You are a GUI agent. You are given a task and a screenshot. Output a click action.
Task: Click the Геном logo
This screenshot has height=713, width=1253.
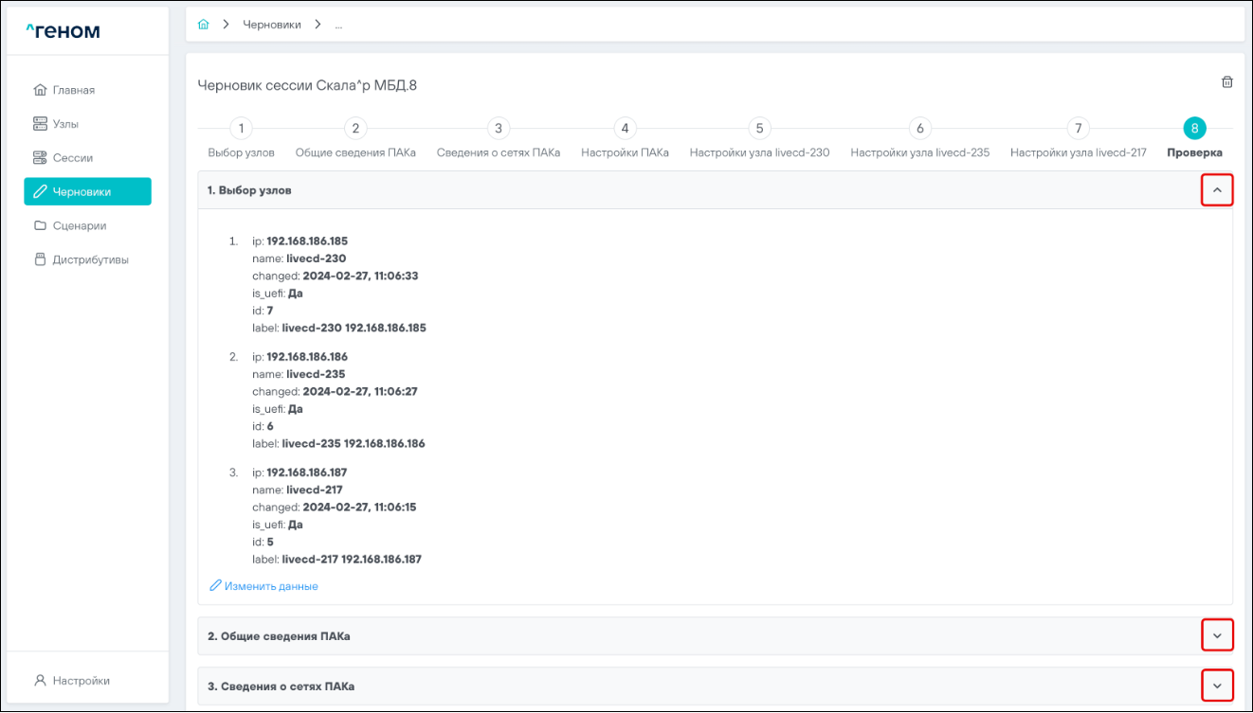63,32
